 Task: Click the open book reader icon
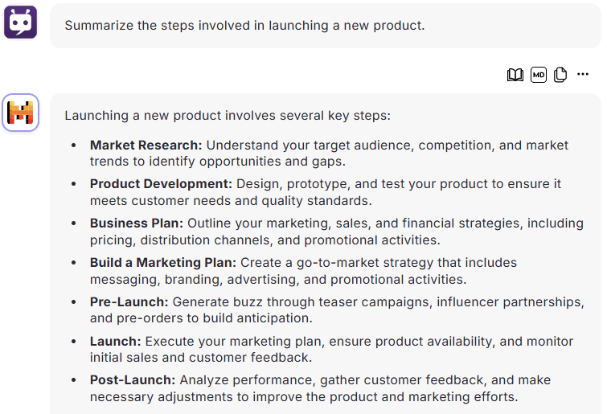tap(515, 75)
